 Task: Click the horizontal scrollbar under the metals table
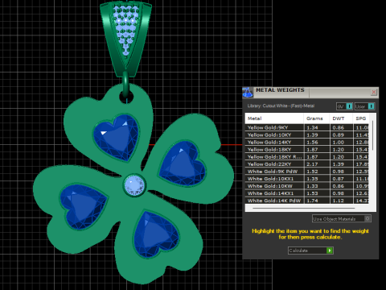tap(303, 208)
